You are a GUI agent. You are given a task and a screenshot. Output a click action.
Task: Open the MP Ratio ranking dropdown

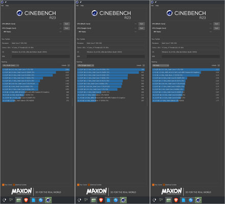[x=161, y=65]
